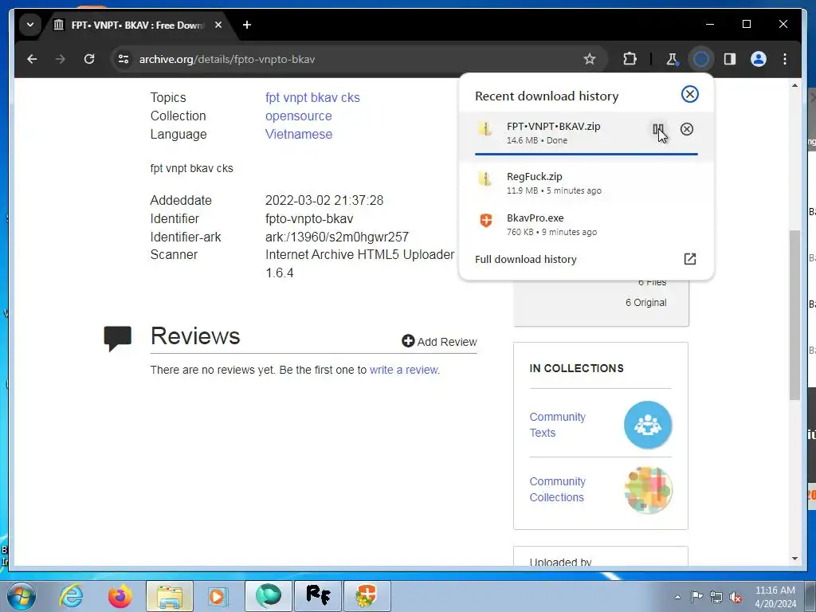Viewport: 816px width, 612px height.
Task: Open the taskbar clock showing 11:16 AM
Action: click(775, 597)
